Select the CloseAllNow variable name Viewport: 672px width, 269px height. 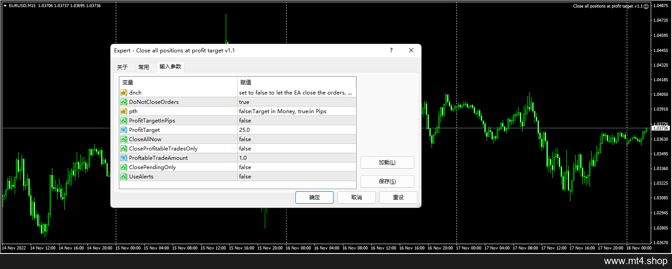pos(145,139)
